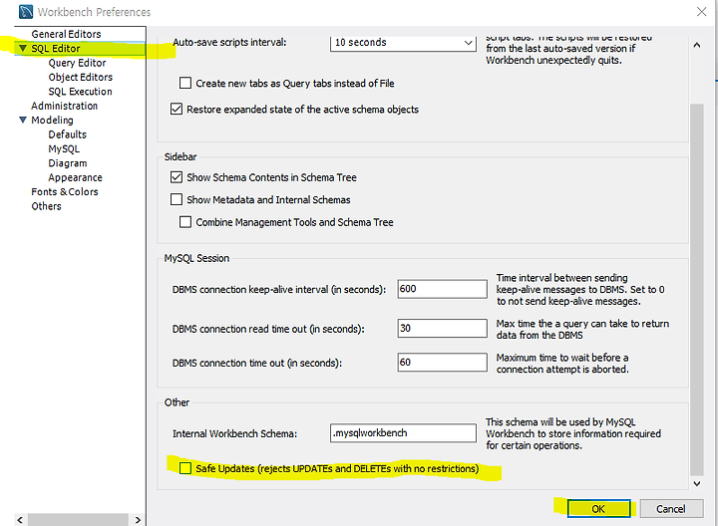The image size is (718, 526).
Task: Collapse the SQL Editor tree node
Action: (22, 48)
